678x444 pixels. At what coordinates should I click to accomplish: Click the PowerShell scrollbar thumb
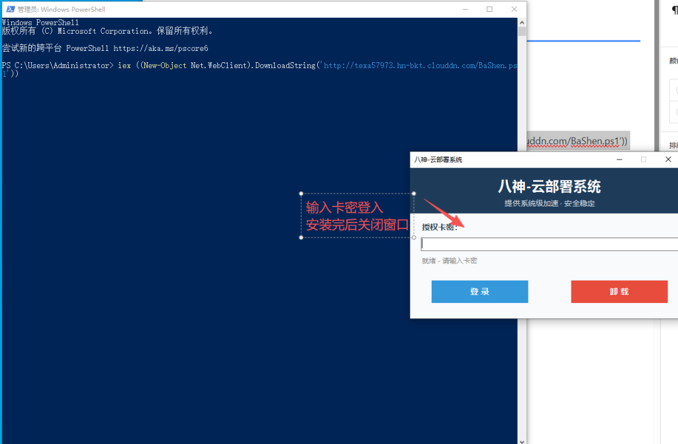click(x=522, y=31)
